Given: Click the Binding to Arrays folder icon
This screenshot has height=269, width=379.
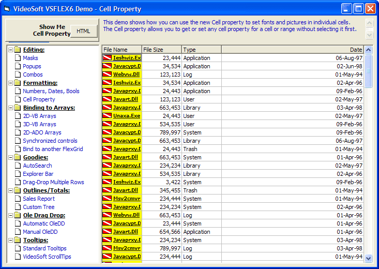Looking at the screenshot, I should coord(18,108).
